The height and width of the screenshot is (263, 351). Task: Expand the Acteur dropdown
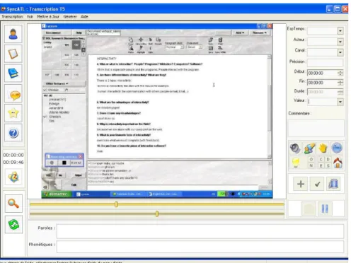(x=340, y=42)
